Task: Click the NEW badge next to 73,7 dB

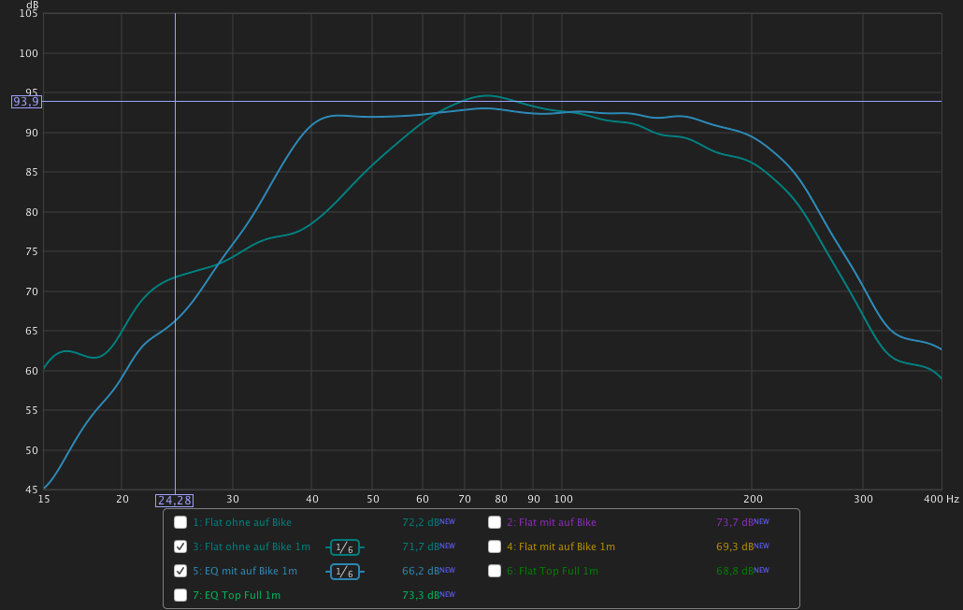Action: coord(762,522)
